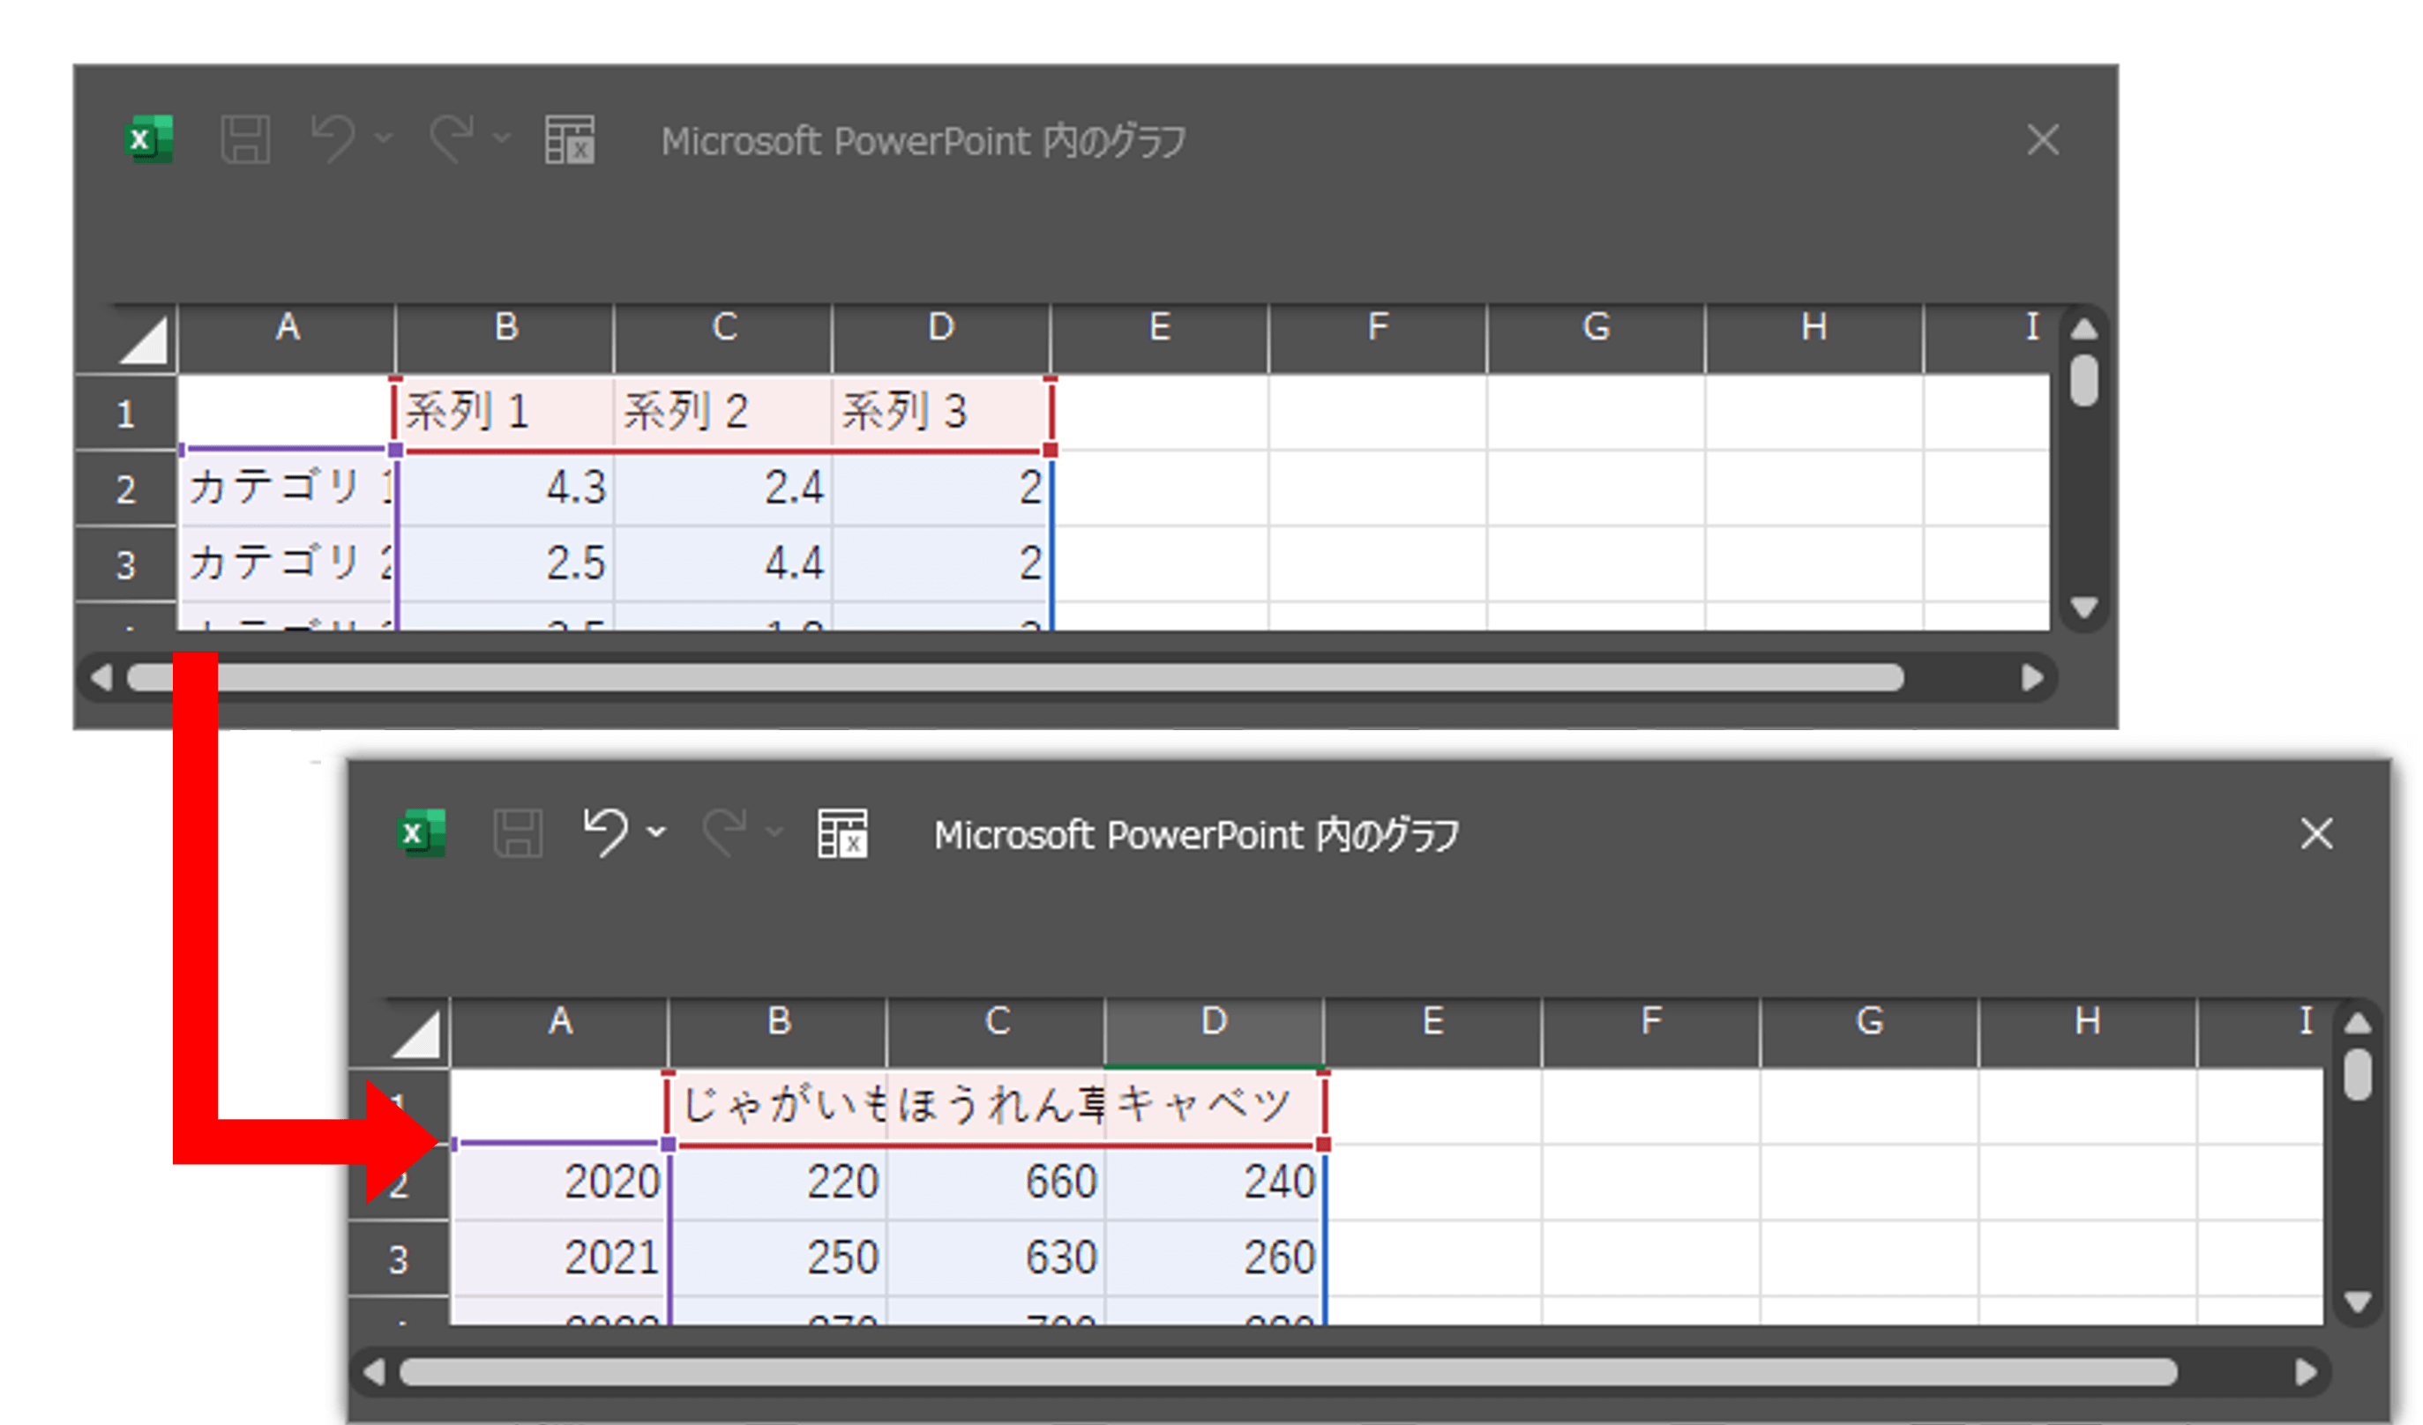Click cell with value 2.5 in row 3
2423x1425 pixels.
click(x=505, y=563)
